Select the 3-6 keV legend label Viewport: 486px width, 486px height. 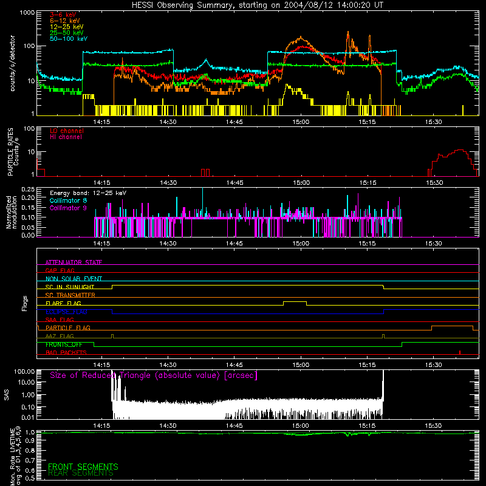point(63,15)
